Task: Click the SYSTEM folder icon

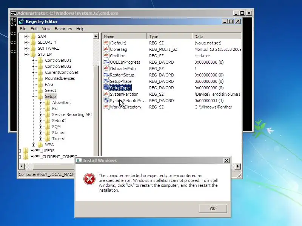Action: pyautogui.click(x=33, y=54)
